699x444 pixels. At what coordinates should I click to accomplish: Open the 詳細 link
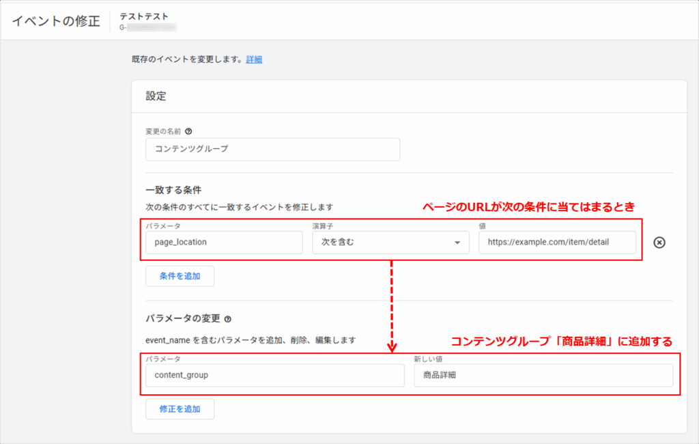[254, 59]
